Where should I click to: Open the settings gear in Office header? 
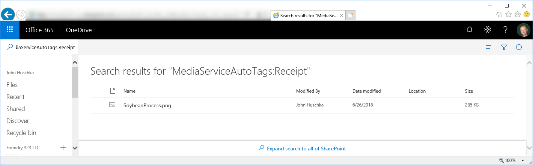click(487, 30)
